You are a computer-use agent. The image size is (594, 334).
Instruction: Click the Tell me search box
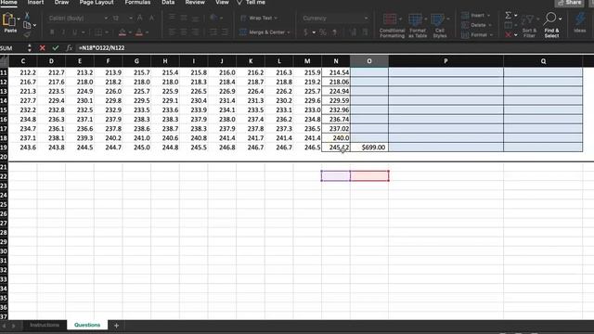[252, 2]
